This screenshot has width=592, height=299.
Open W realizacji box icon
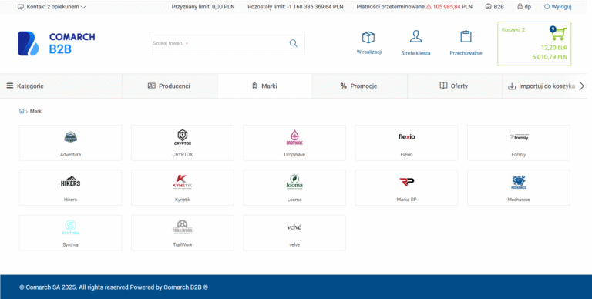coord(368,37)
